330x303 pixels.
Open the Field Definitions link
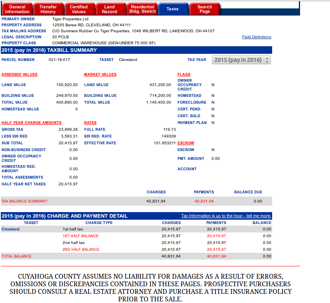pos(257,37)
